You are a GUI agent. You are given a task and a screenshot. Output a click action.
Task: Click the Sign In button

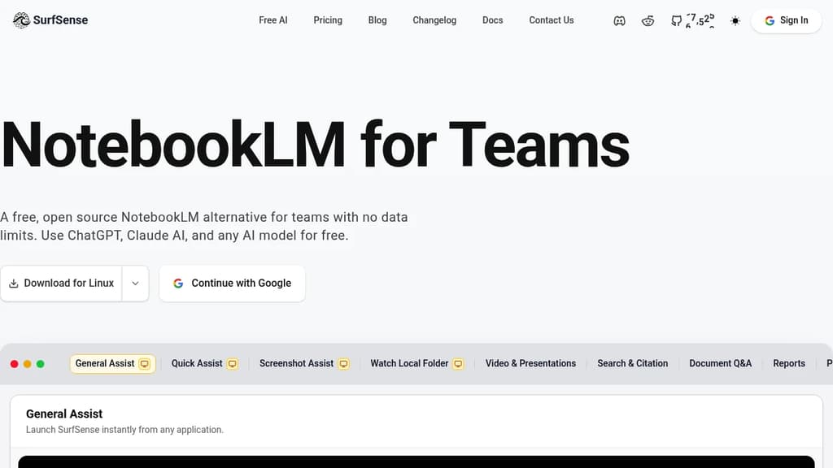[787, 20]
